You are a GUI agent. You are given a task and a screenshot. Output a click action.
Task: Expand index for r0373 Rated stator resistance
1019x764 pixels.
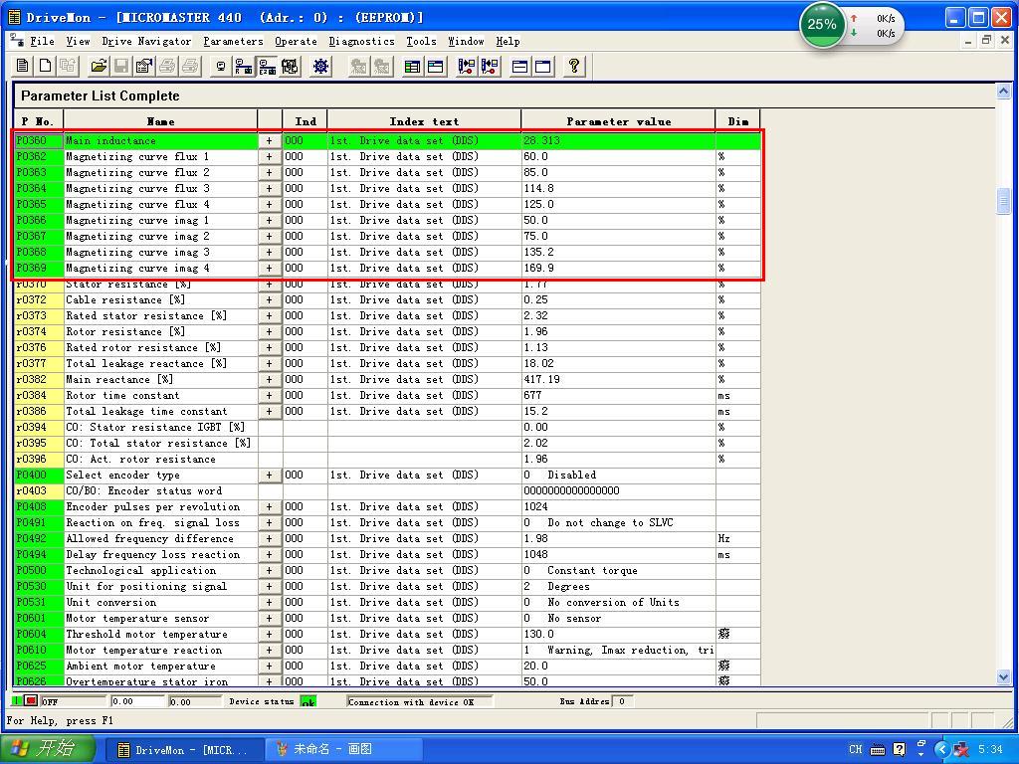(269, 315)
